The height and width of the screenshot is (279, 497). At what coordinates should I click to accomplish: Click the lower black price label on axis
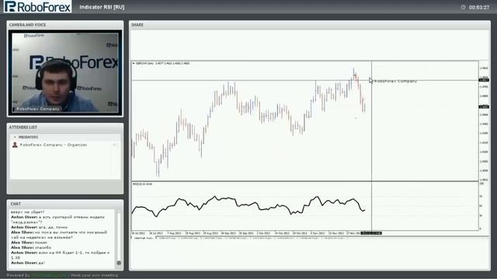click(484, 107)
